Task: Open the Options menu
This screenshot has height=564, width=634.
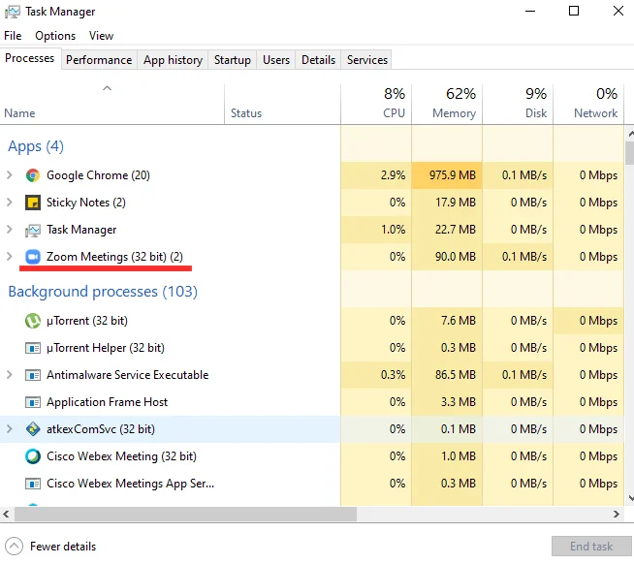Action: (55, 36)
